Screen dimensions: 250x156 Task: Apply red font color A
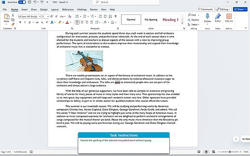point(67,22)
